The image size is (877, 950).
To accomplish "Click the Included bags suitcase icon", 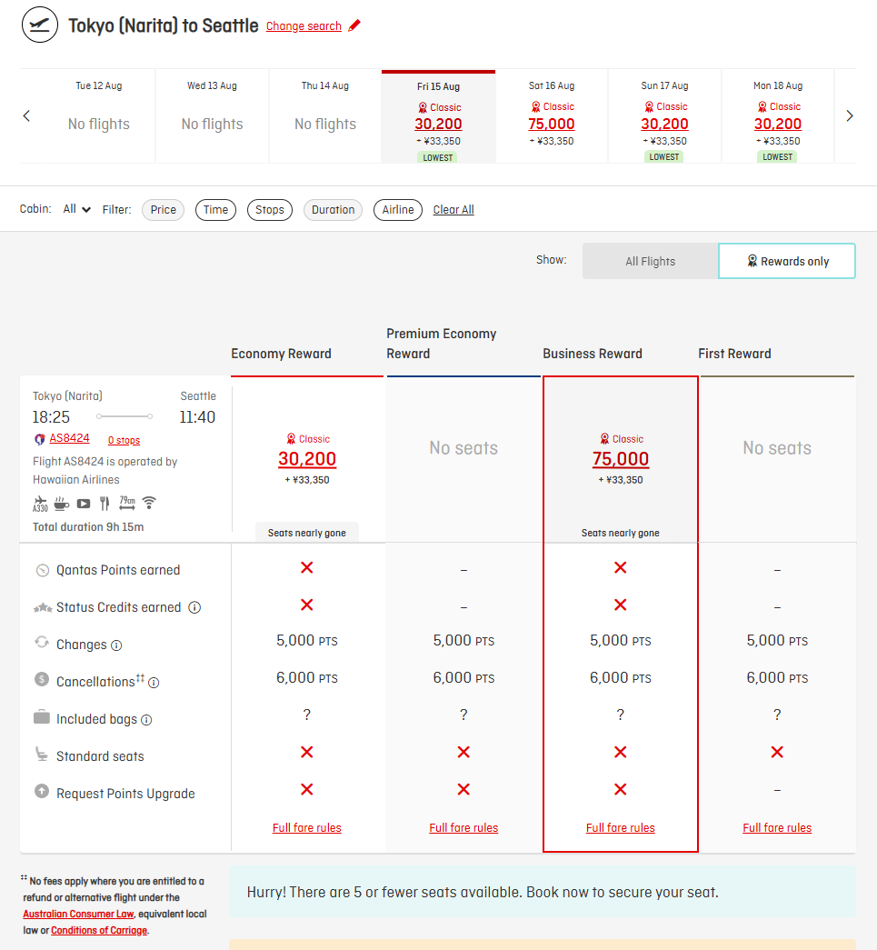I will click(x=42, y=716).
